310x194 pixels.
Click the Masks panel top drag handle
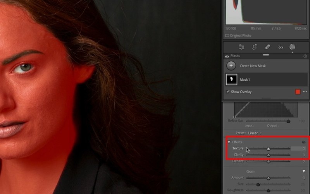266,55
